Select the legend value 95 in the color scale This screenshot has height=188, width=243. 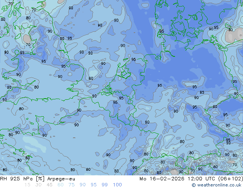tap(94, 185)
